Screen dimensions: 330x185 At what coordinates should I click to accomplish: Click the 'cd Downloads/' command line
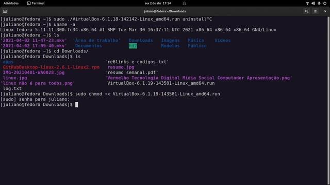[44, 51]
